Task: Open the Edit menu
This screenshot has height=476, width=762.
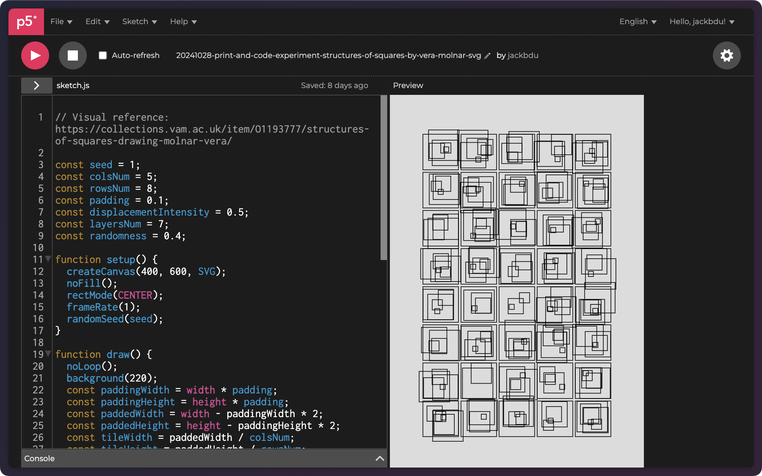Action: pyautogui.click(x=97, y=22)
